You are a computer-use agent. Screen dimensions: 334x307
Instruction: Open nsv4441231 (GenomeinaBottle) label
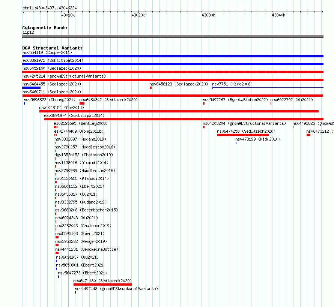point(87,249)
